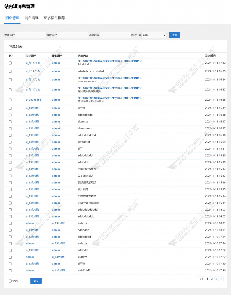The width and height of the screenshot is (231, 295).
Task: Open sender u_f5147d3a in the 17:12 row
Action: pyautogui.click(x=33, y=63)
